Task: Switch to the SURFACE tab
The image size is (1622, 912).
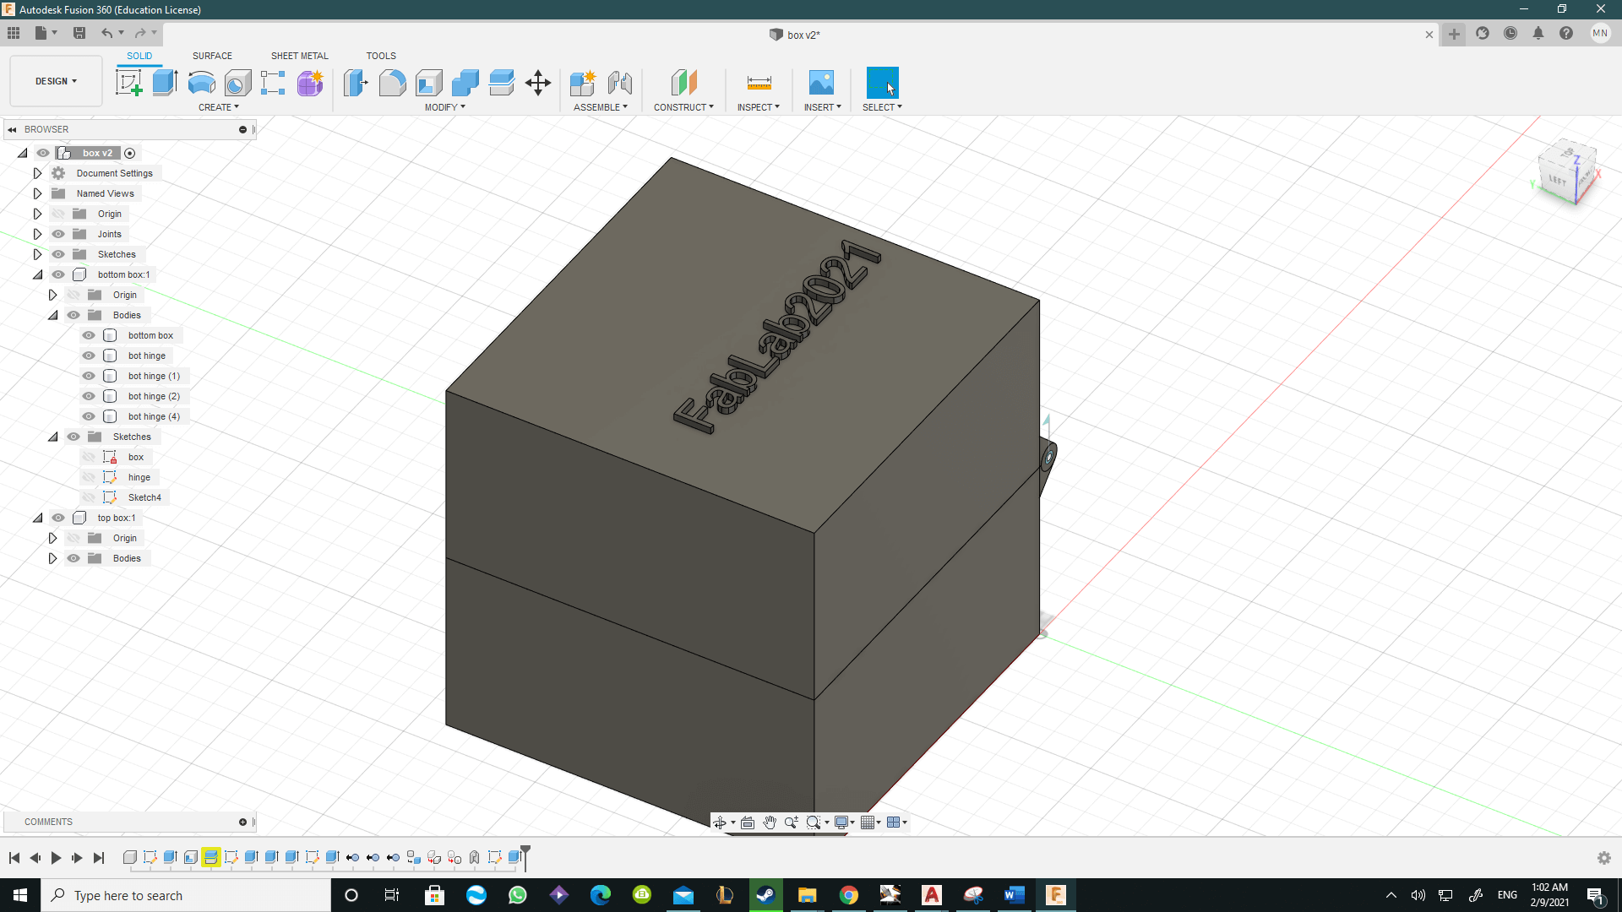Action: (x=212, y=56)
